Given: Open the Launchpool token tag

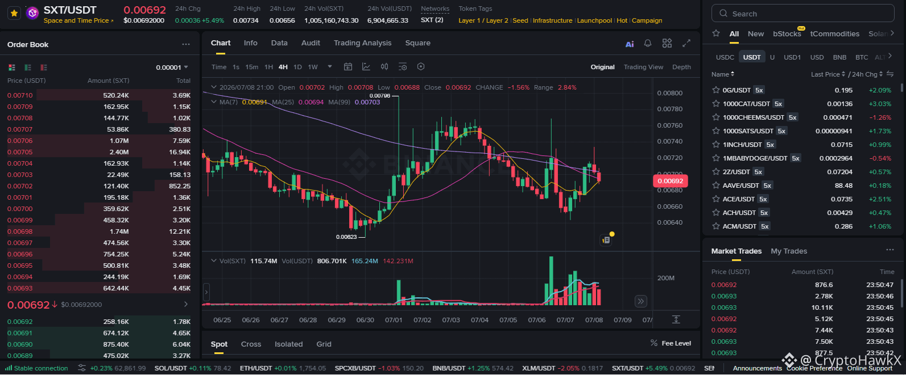Looking at the screenshot, I should click(594, 20).
